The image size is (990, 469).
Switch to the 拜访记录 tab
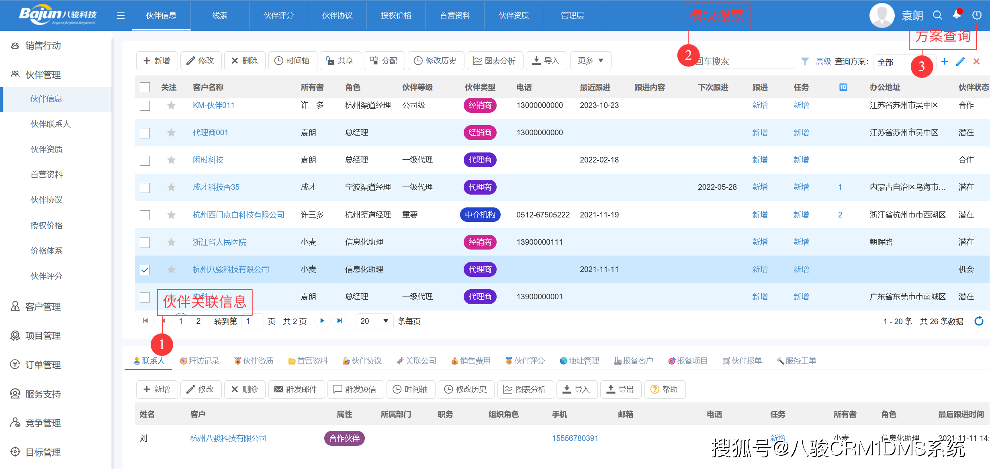click(x=200, y=361)
